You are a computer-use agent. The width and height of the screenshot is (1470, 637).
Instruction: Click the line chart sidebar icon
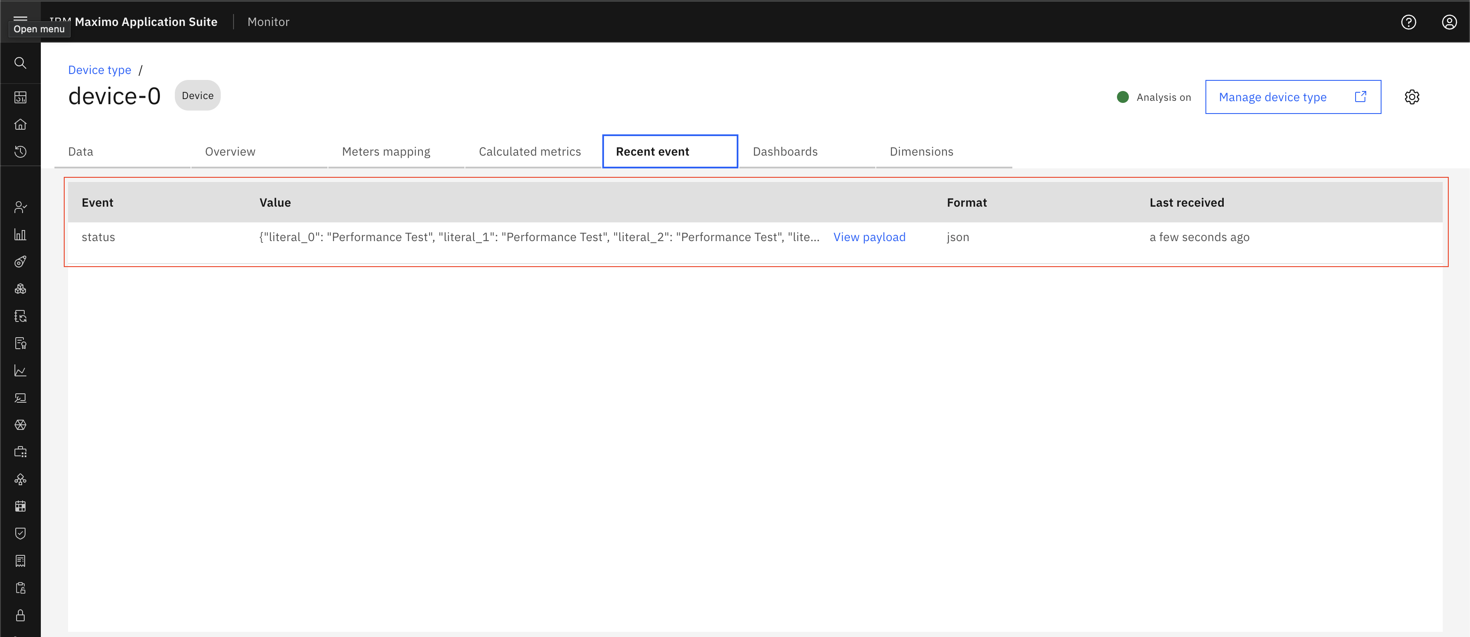[x=20, y=371]
